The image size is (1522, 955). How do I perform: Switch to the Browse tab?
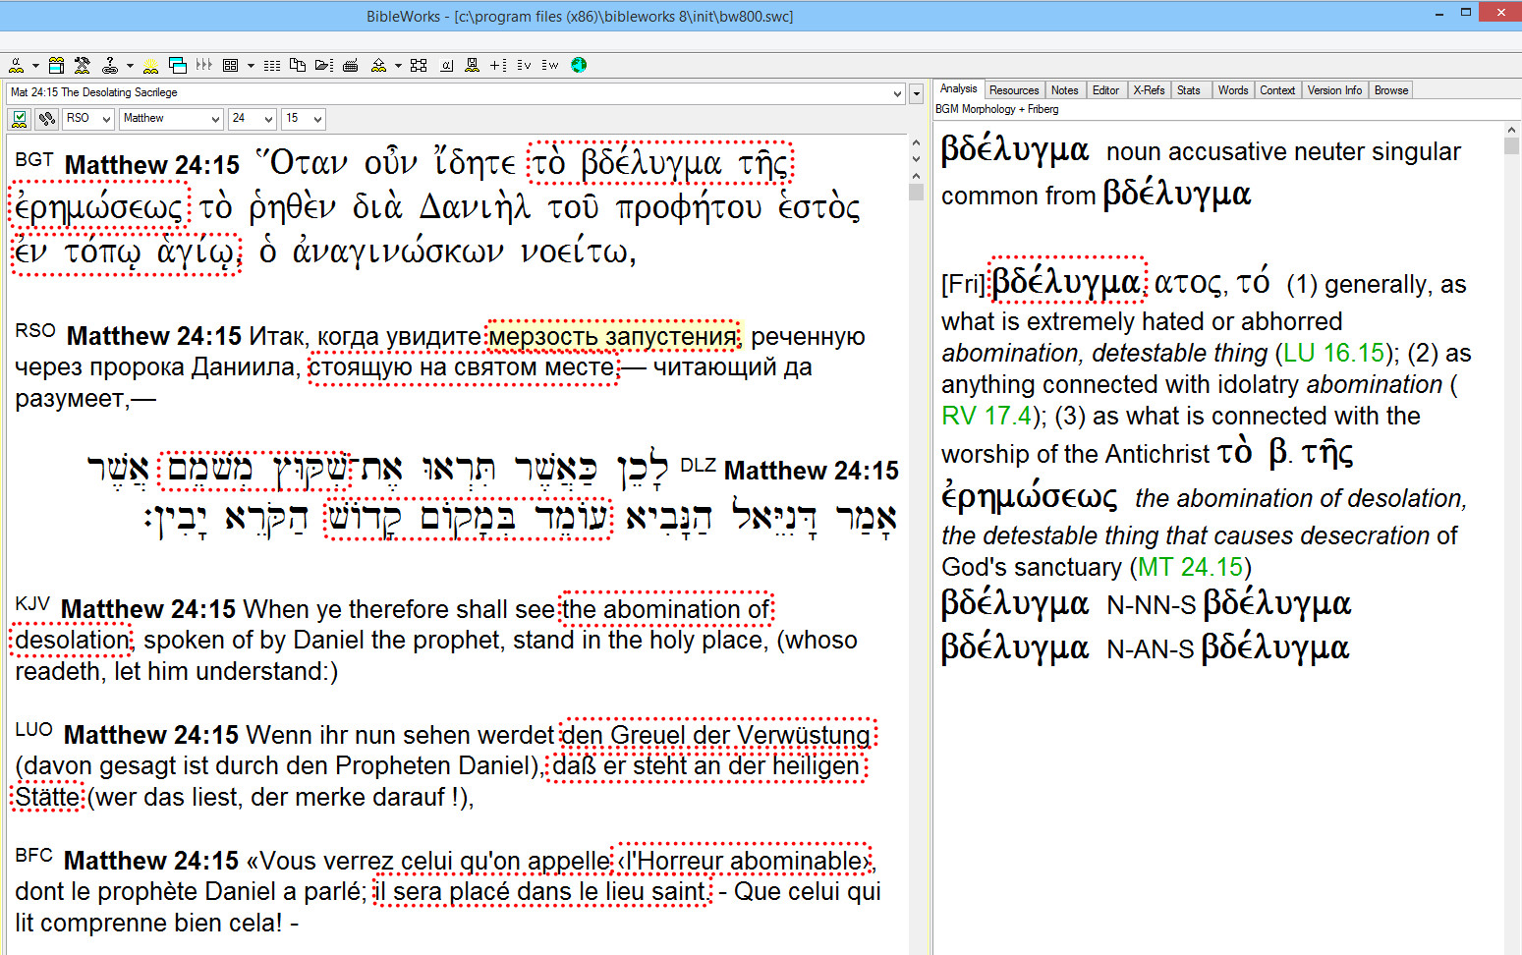[x=1391, y=90]
